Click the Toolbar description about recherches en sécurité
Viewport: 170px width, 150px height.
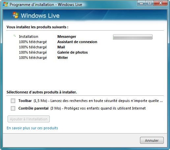pos(106,101)
